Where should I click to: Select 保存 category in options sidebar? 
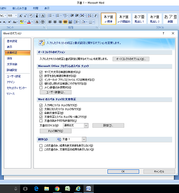pyautogui.click(x=9, y=58)
